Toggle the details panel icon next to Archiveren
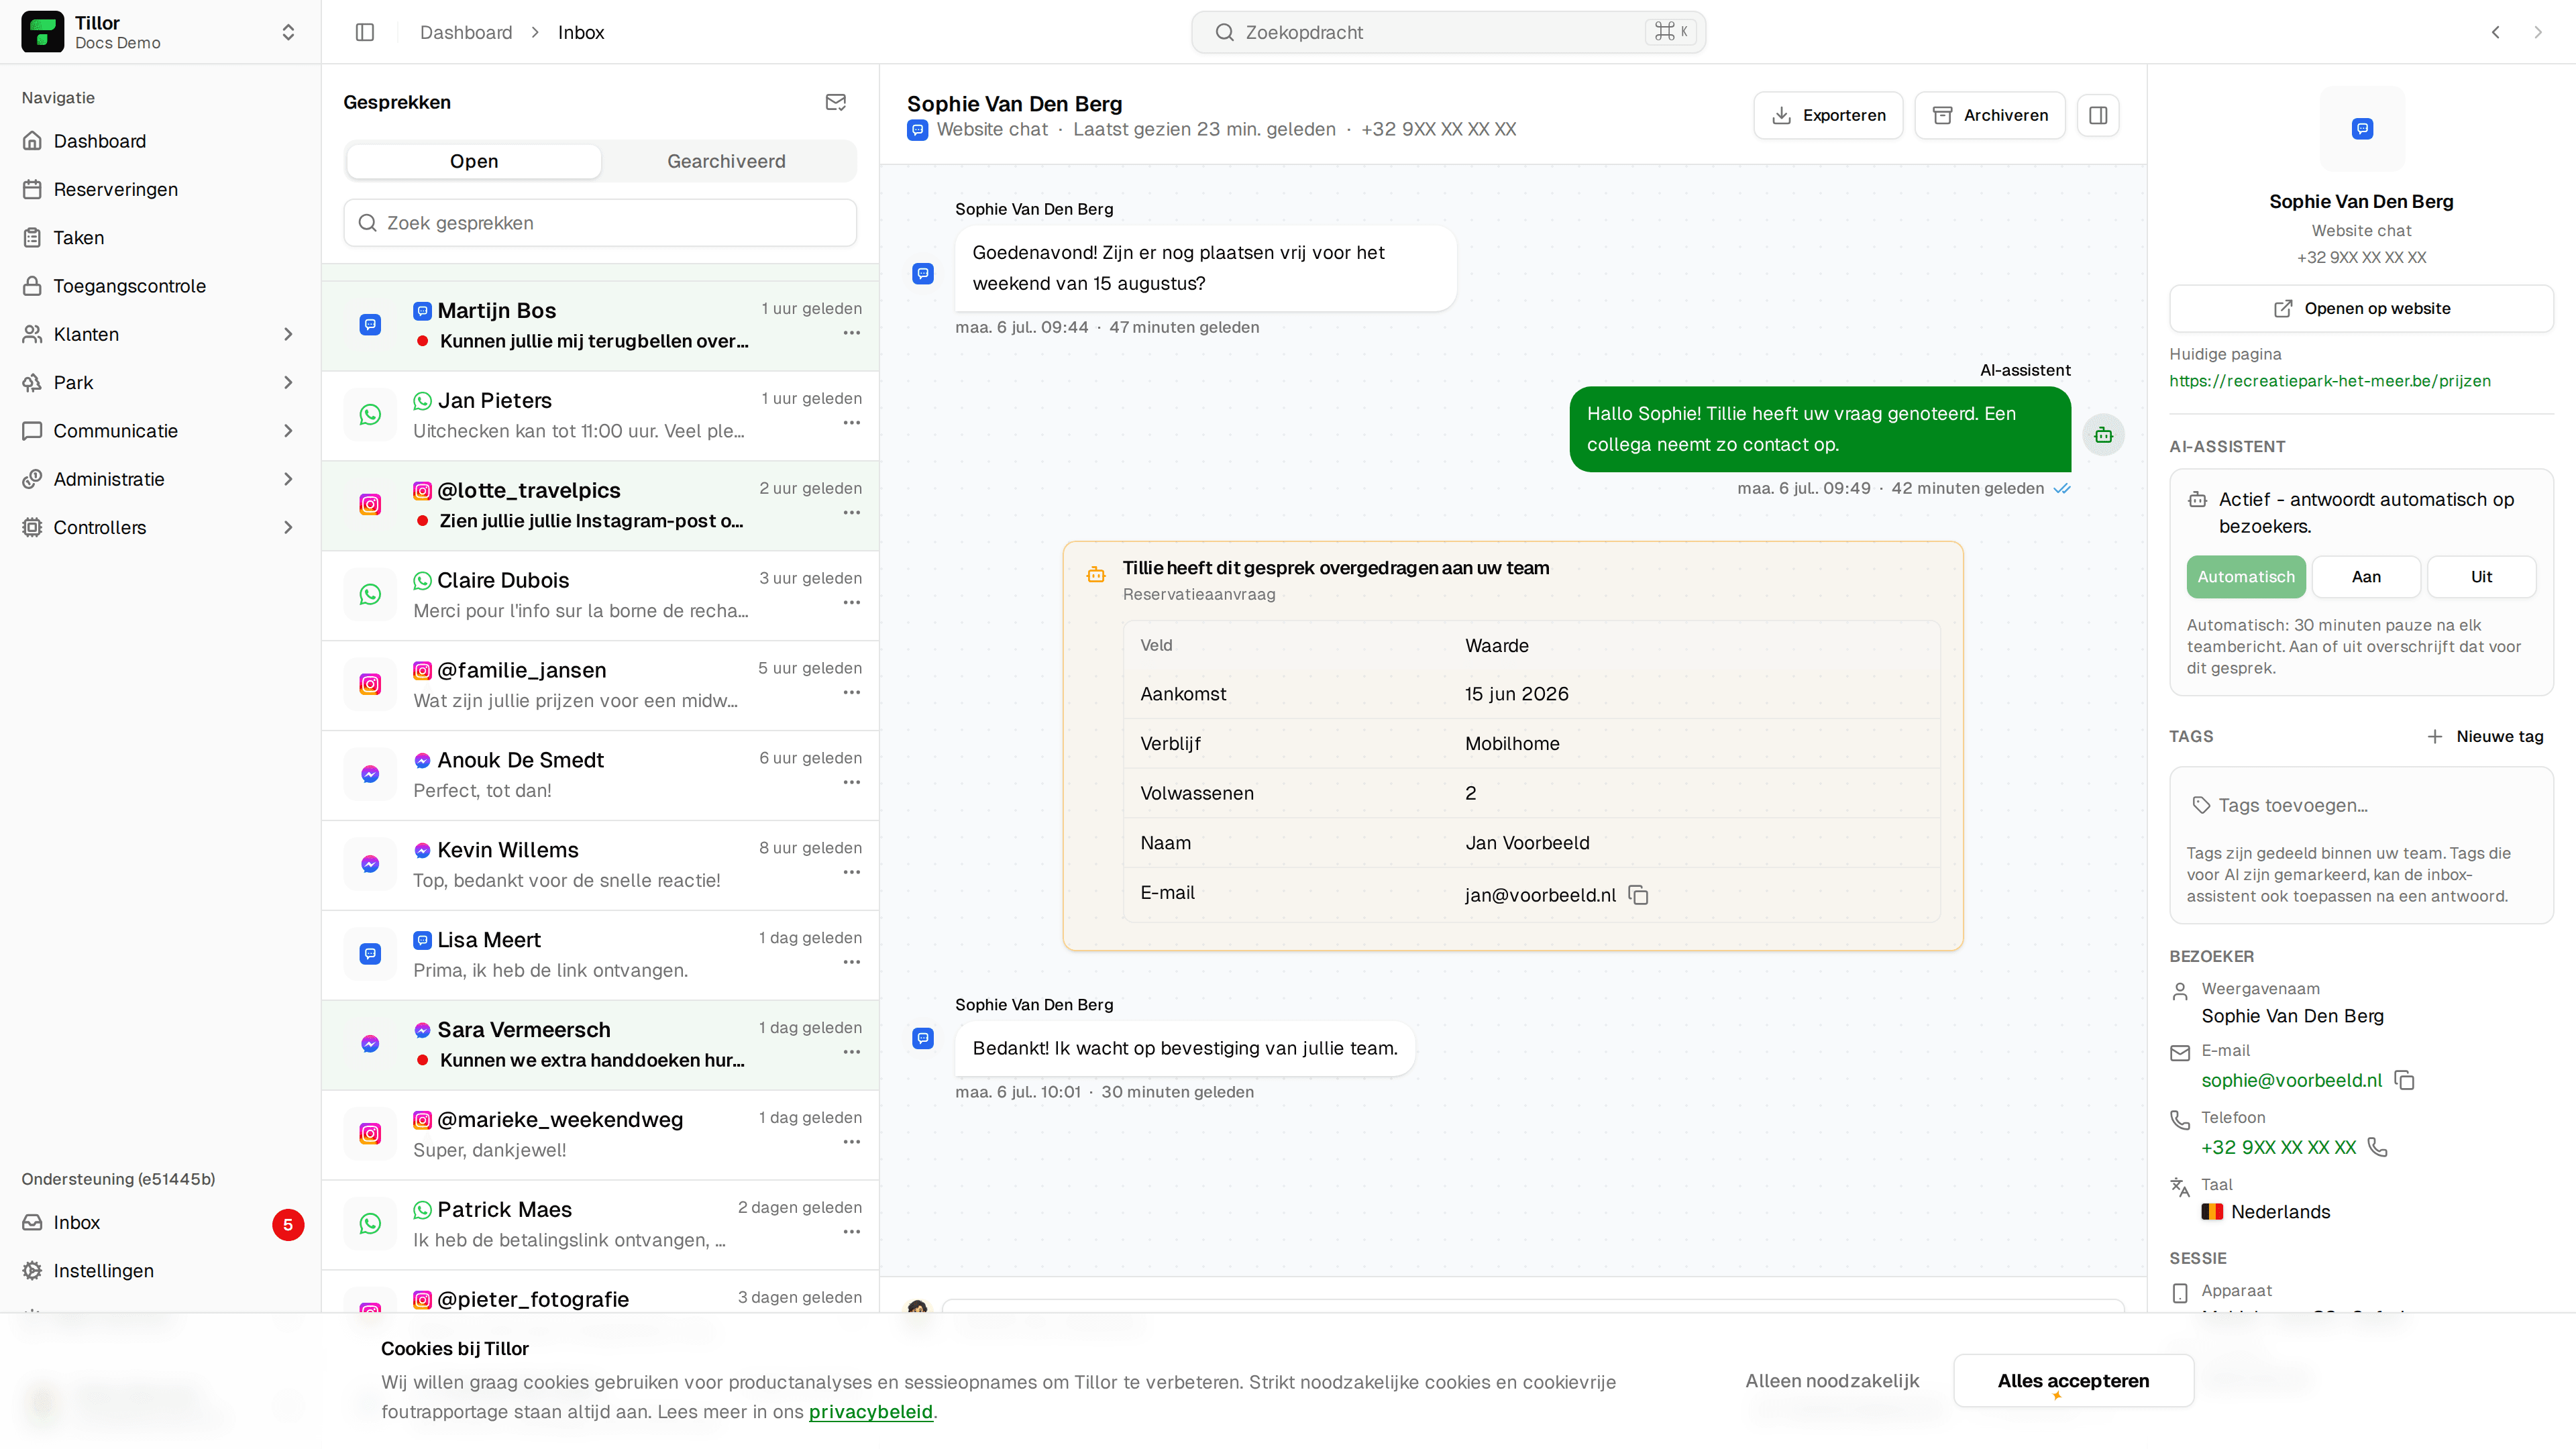This screenshot has height=1449, width=2576. click(x=2098, y=115)
